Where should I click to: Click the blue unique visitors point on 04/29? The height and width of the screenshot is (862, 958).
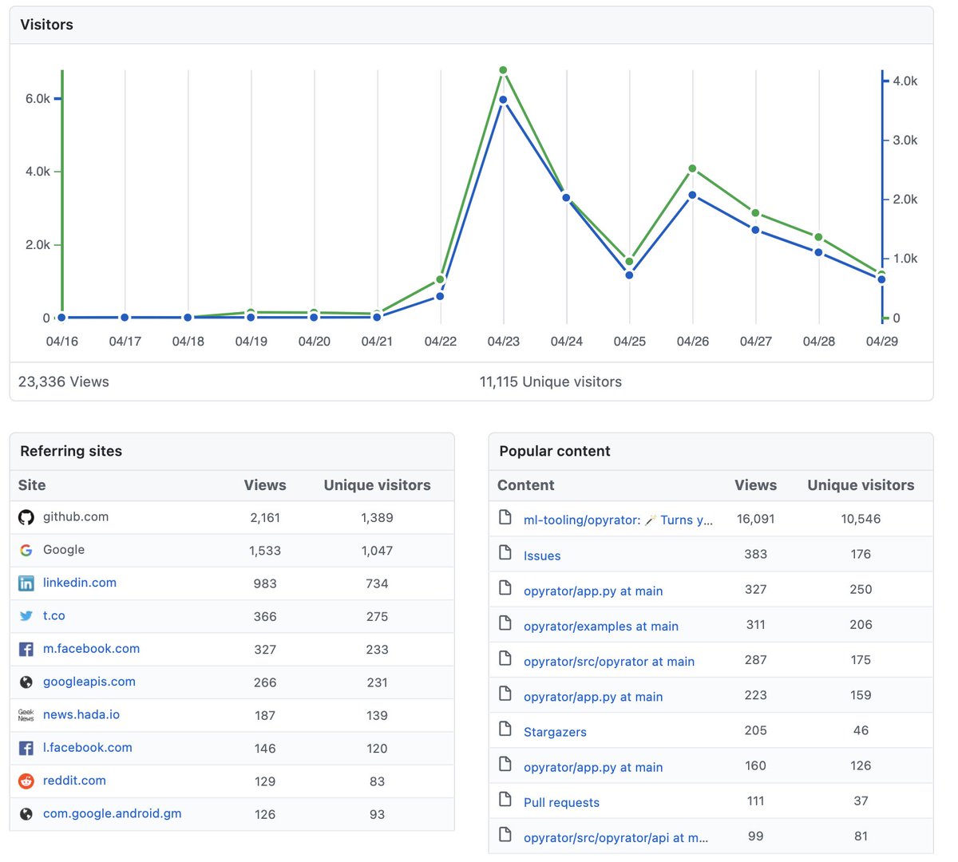(x=881, y=279)
